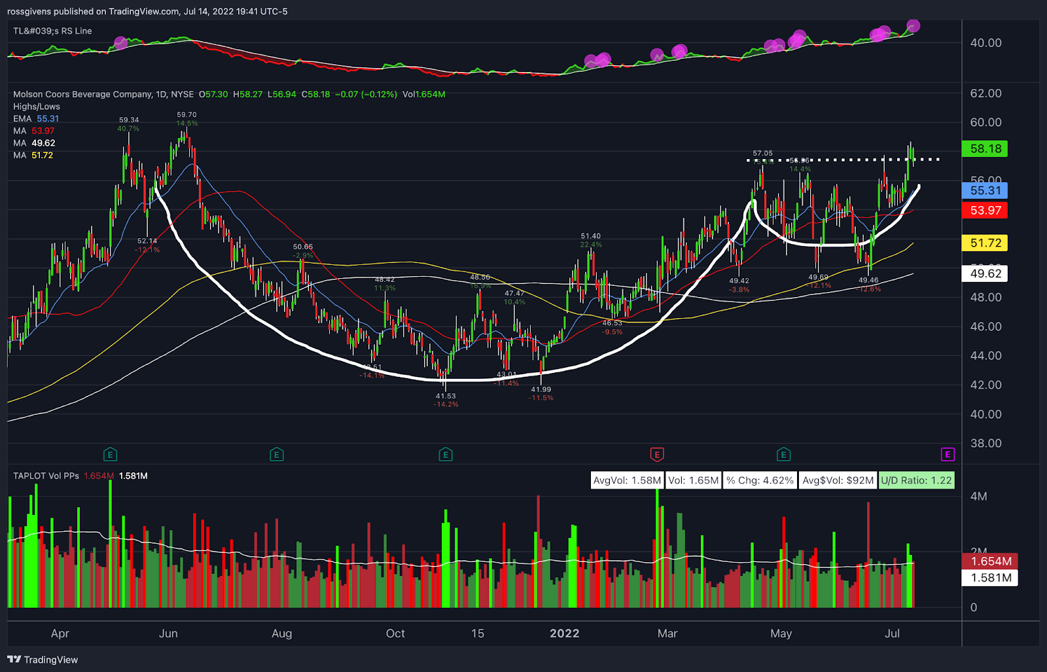Click the Vol 1.654M value in the header
The image size is (1047, 672).
423,94
